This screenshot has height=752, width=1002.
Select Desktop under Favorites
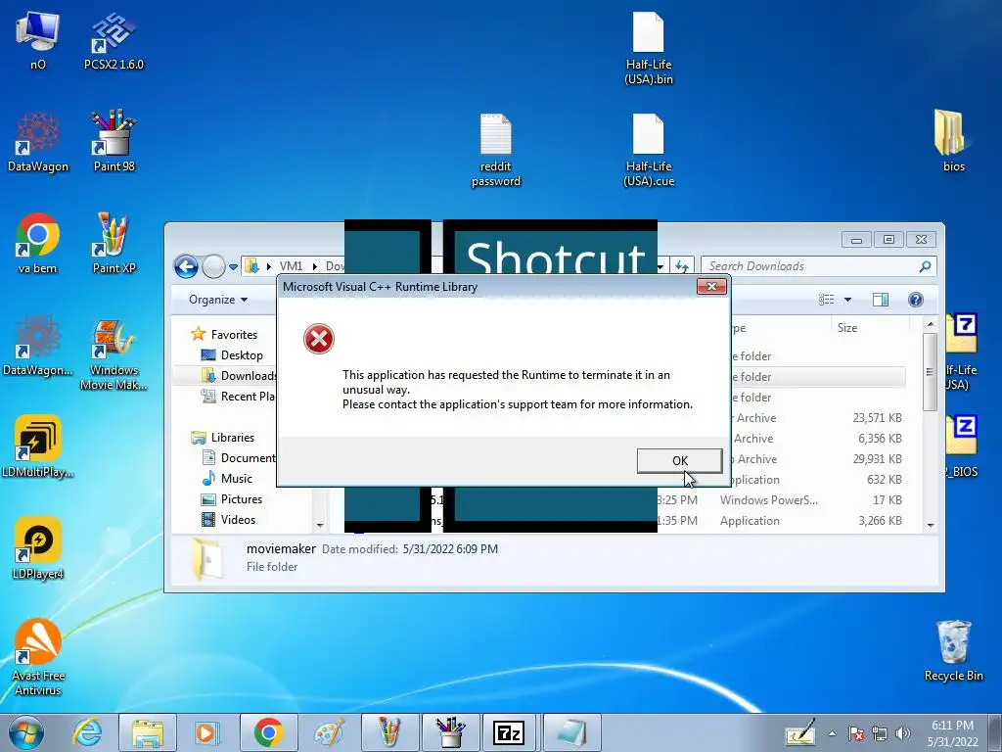(x=241, y=354)
